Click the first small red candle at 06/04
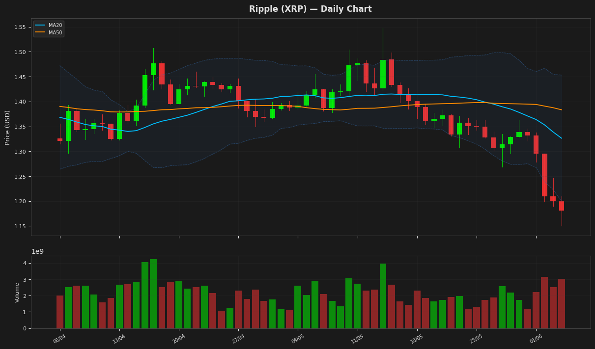The height and width of the screenshot is (349, 595). [x=60, y=139]
